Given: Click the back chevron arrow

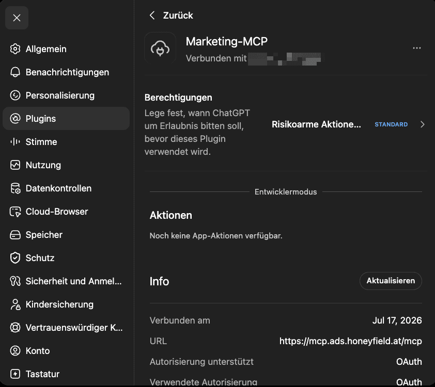Looking at the screenshot, I should click(x=152, y=15).
